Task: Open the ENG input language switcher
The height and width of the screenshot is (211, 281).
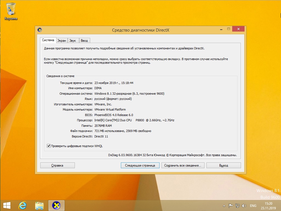Action: 253,206
